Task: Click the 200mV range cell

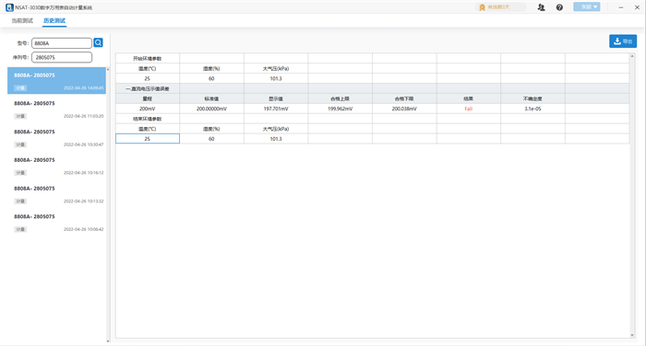Action: click(148, 109)
